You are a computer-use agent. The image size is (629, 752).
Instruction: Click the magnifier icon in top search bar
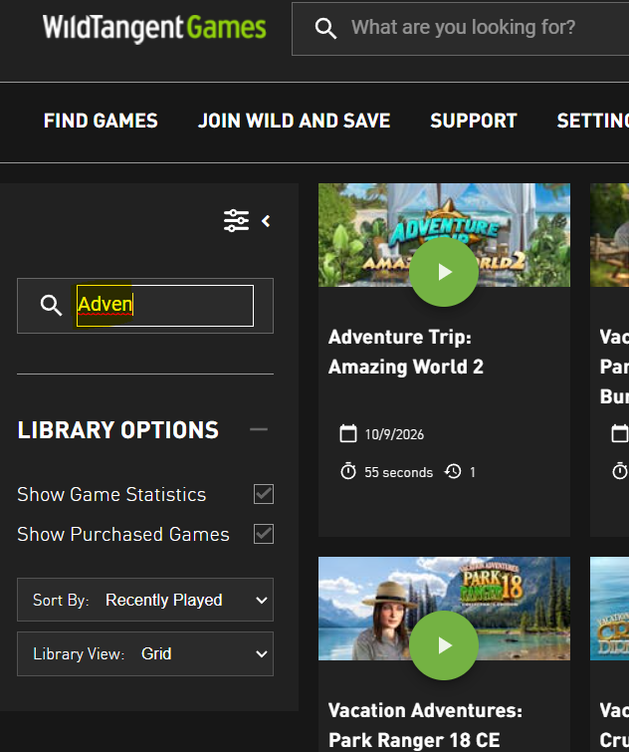click(x=325, y=28)
